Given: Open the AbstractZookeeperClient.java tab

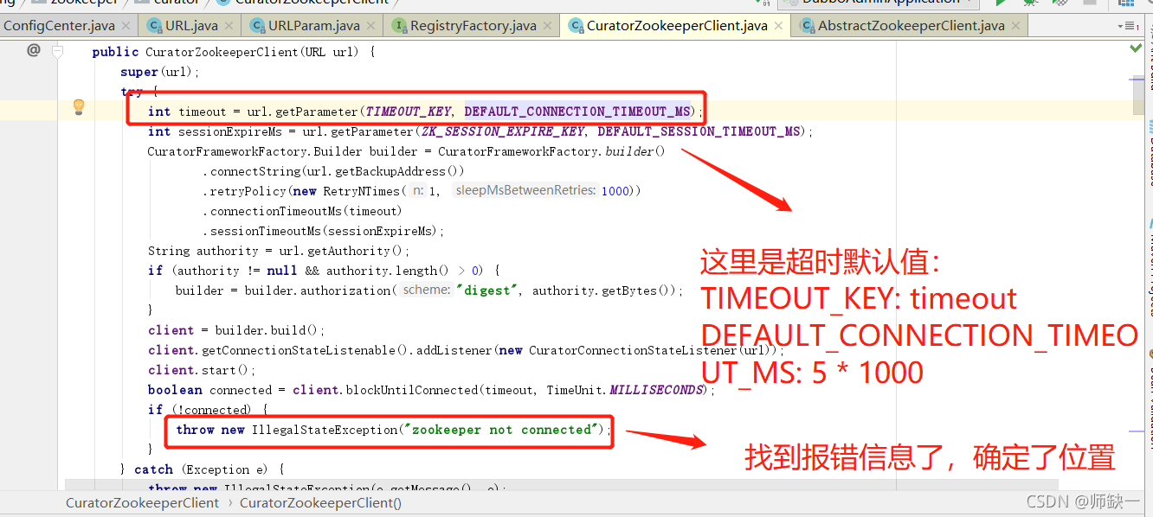Looking at the screenshot, I should tap(911, 26).
